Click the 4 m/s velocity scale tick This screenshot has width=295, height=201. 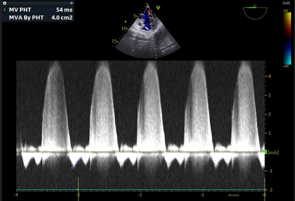(x=268, y=76)
